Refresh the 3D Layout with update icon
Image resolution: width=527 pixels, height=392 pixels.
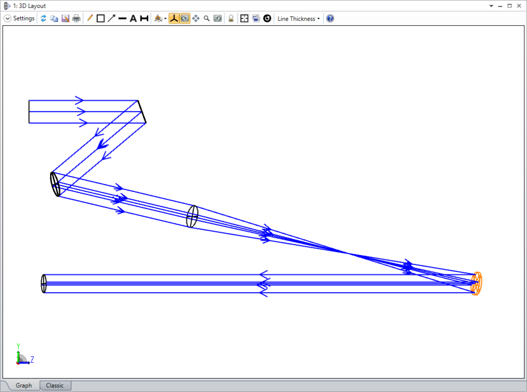click(44, 19)
